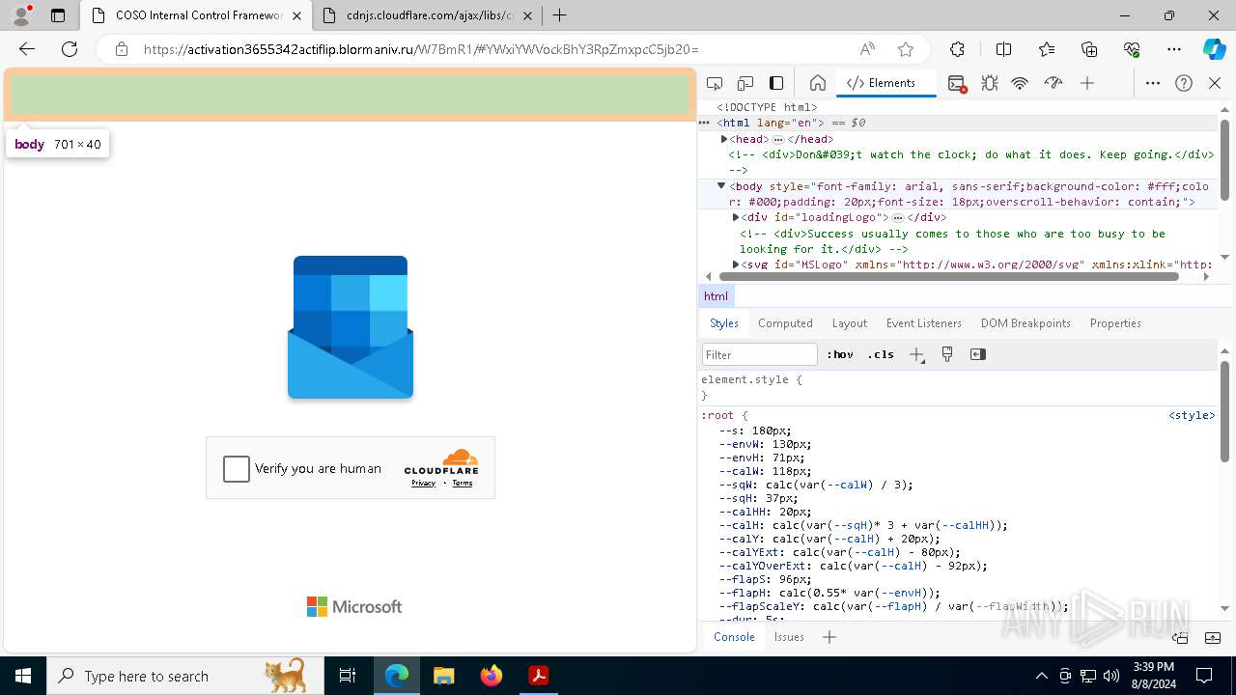Screen dimensions: 1236x695
Task: Click the ellipsis inside the head tag
Action: (778, 140)
